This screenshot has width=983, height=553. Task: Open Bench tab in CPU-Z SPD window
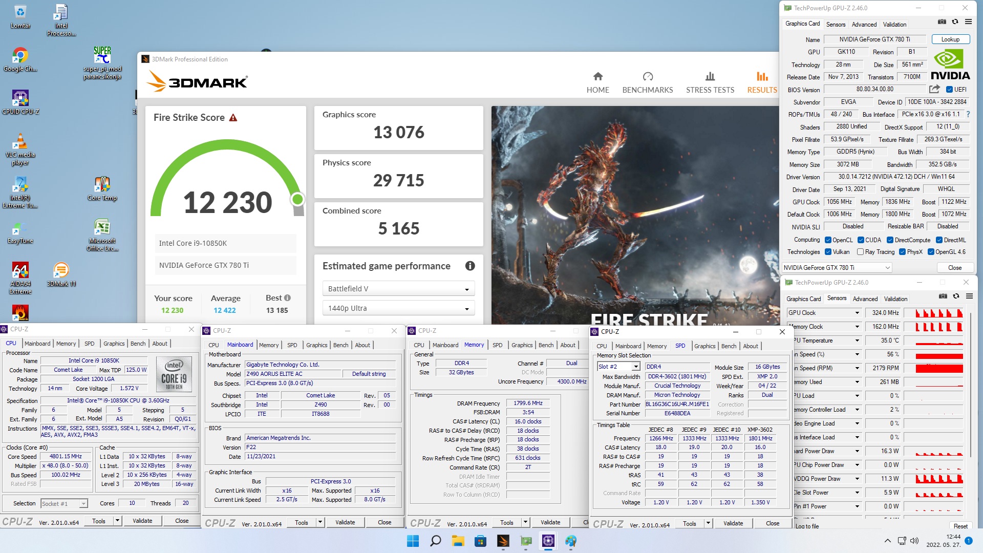pyautogui.click(x=729, y=346)
